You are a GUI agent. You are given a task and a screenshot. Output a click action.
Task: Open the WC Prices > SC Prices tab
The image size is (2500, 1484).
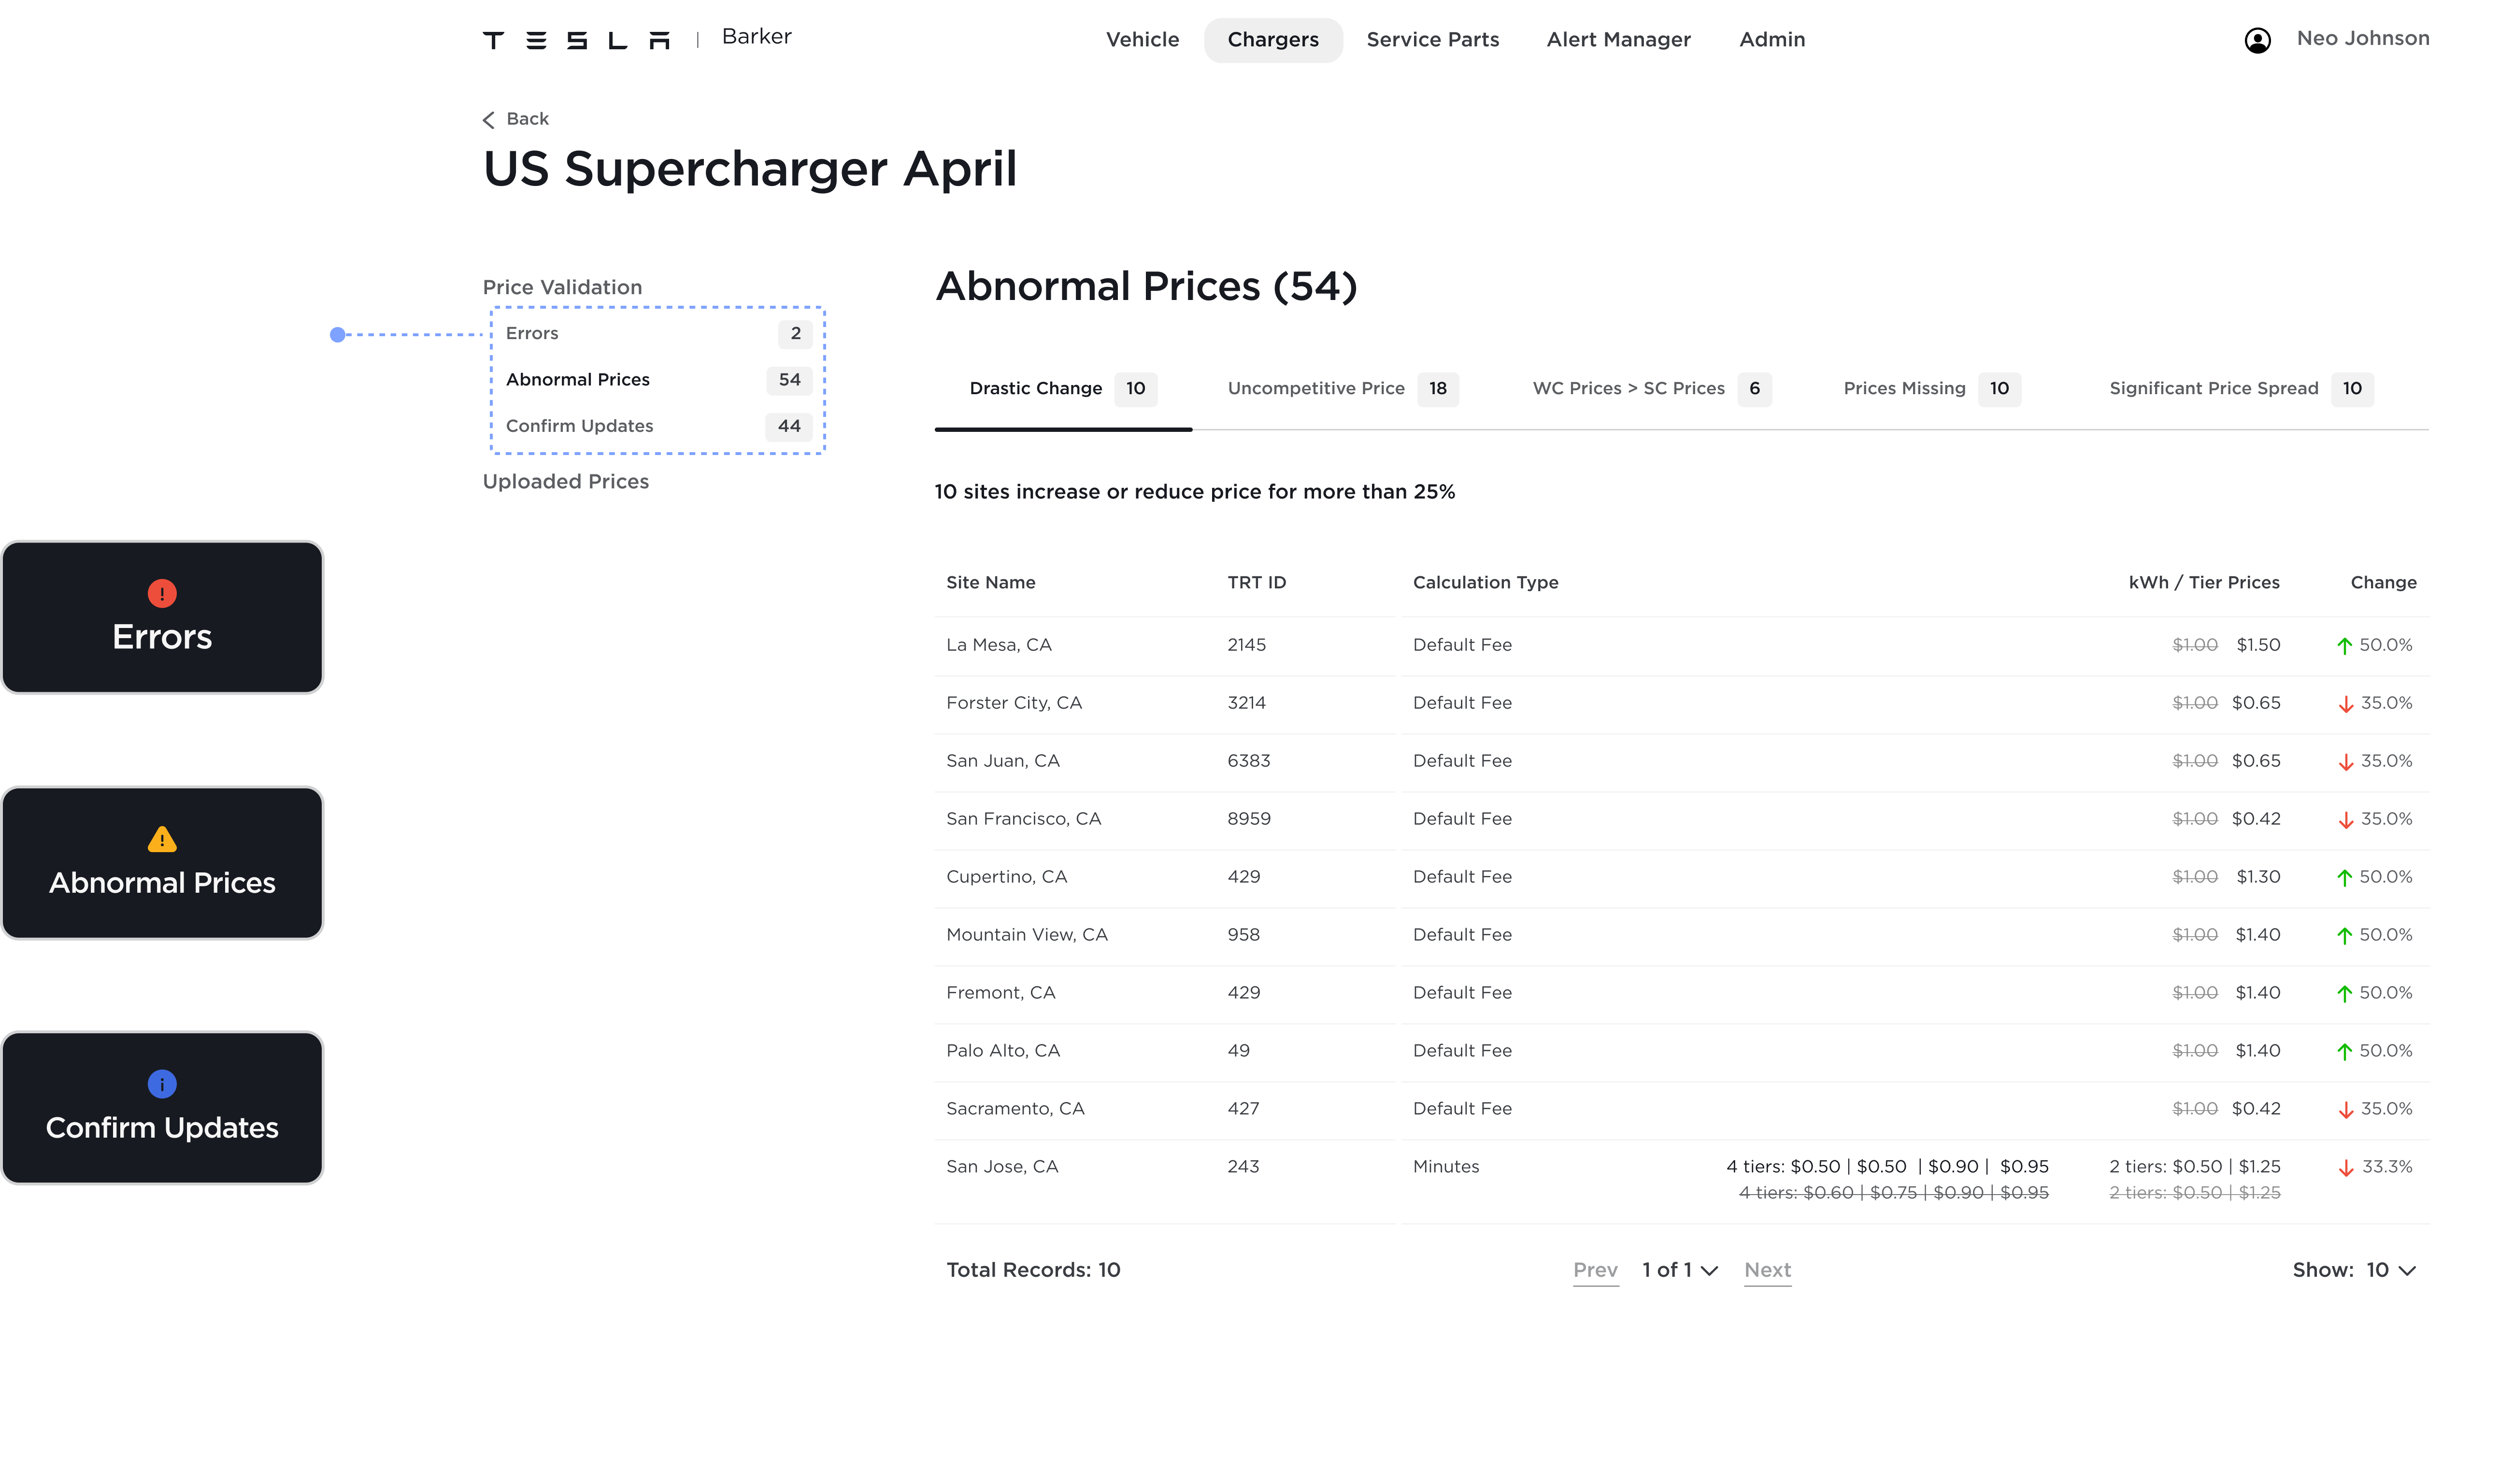[1652, 389]
